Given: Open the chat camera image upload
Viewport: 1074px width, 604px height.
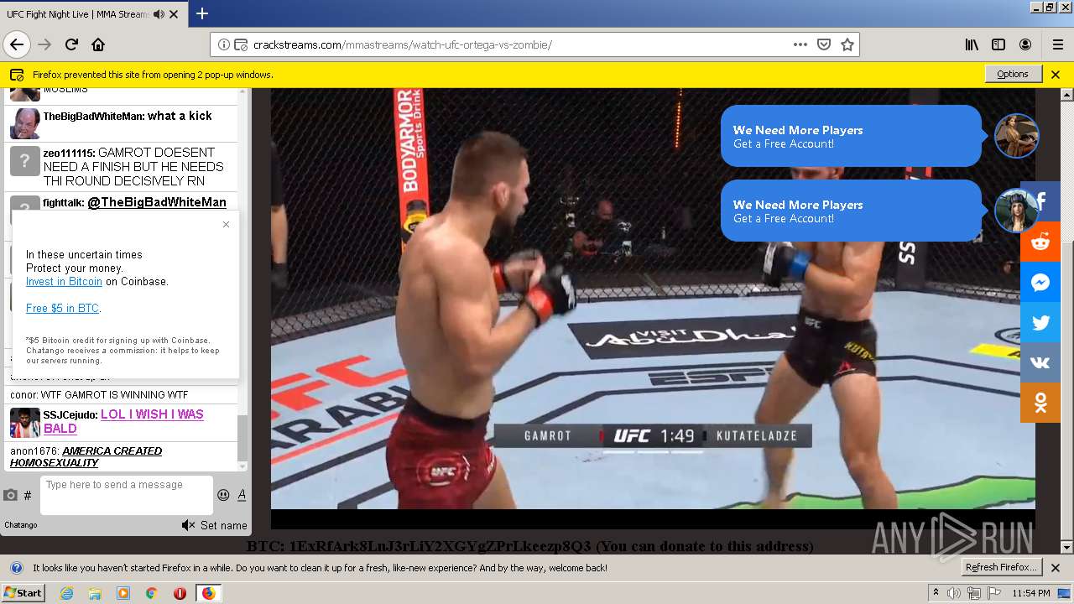Looking at the screenshot, I should point(10,496).
